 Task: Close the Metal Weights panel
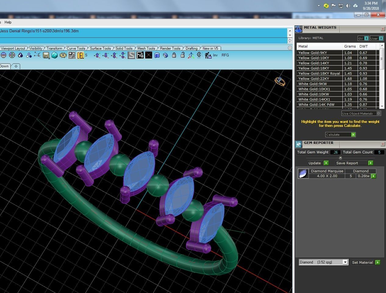click(383, 29)
